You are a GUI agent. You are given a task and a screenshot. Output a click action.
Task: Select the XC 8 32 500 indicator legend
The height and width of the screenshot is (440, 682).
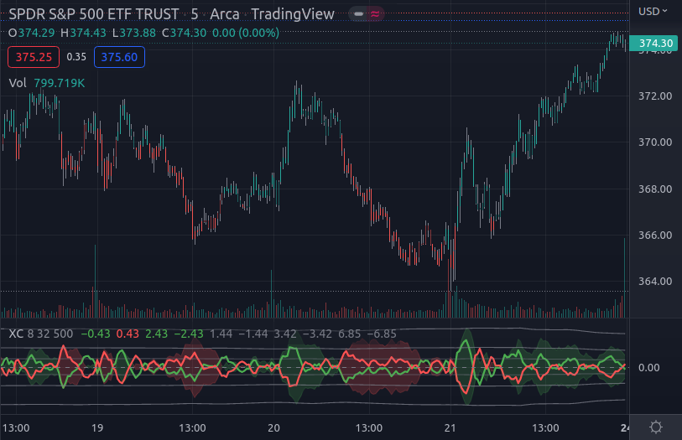pyautogui.click(x=41, y=334)
